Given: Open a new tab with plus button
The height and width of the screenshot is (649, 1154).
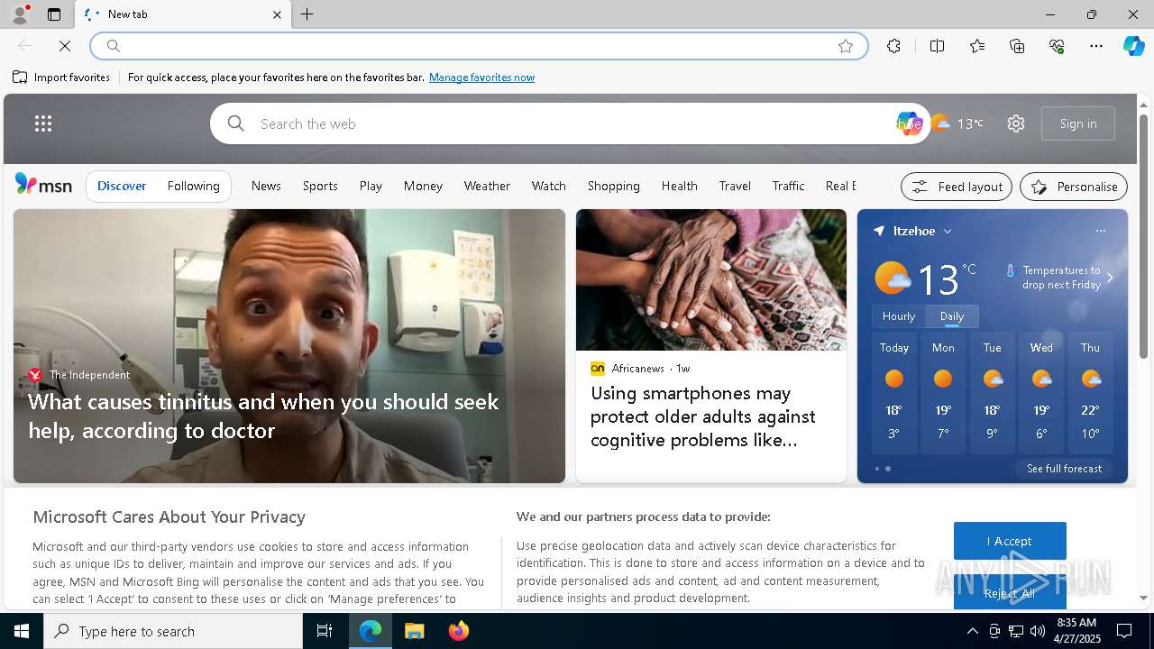Looking at the screenshot, I should click(307, 14).
